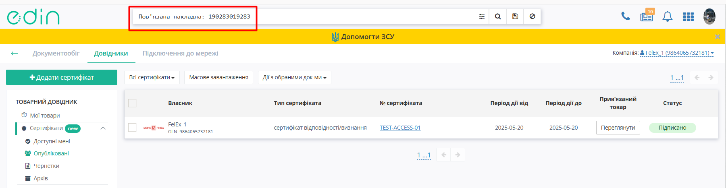This screenshot has width=726, height=188.
Task: Switch to the Документообіг tab
Action: (x=56, y=53)
